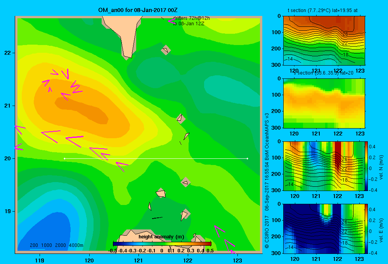388x264 pixels.
Task: Click the vel. N (m/s) axis label
Action: coord(381,167)
